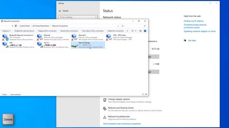Switch to details view icon in status bar

click(143, 95)
